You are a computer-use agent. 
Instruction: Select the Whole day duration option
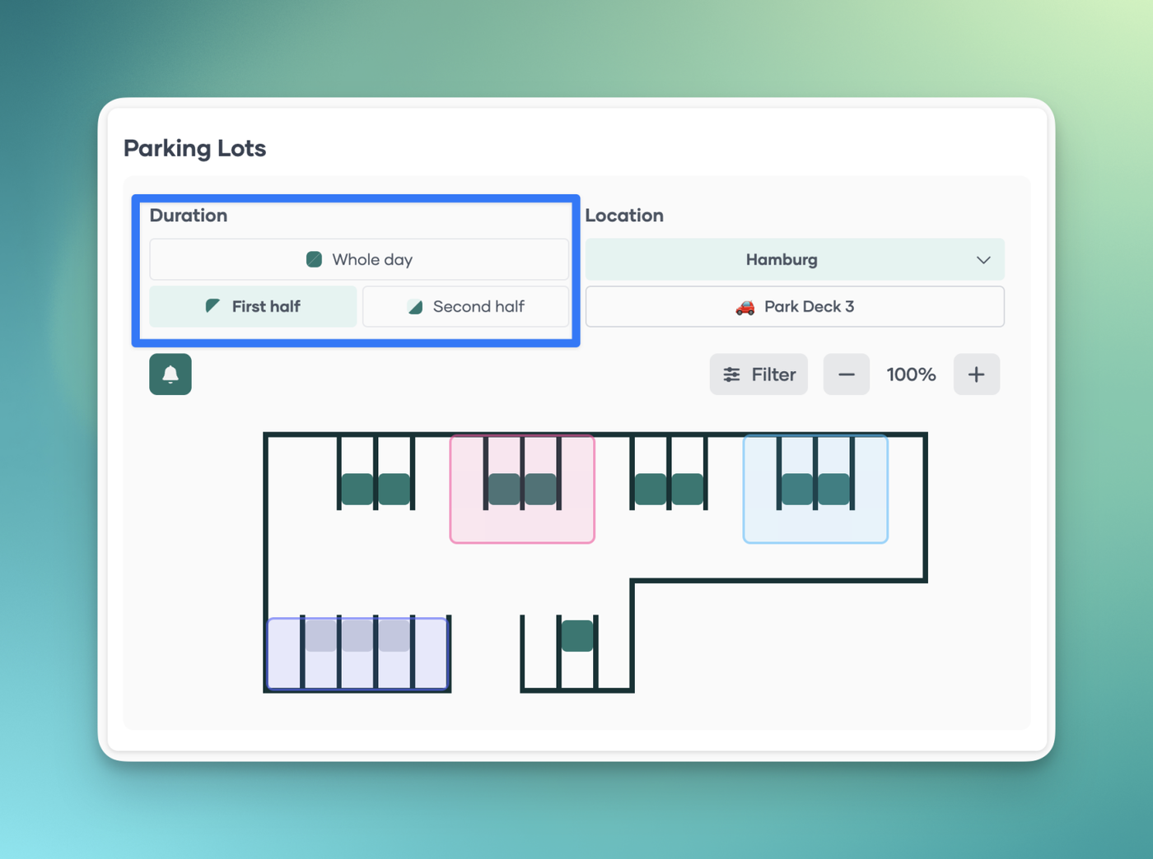pos(359,260)
